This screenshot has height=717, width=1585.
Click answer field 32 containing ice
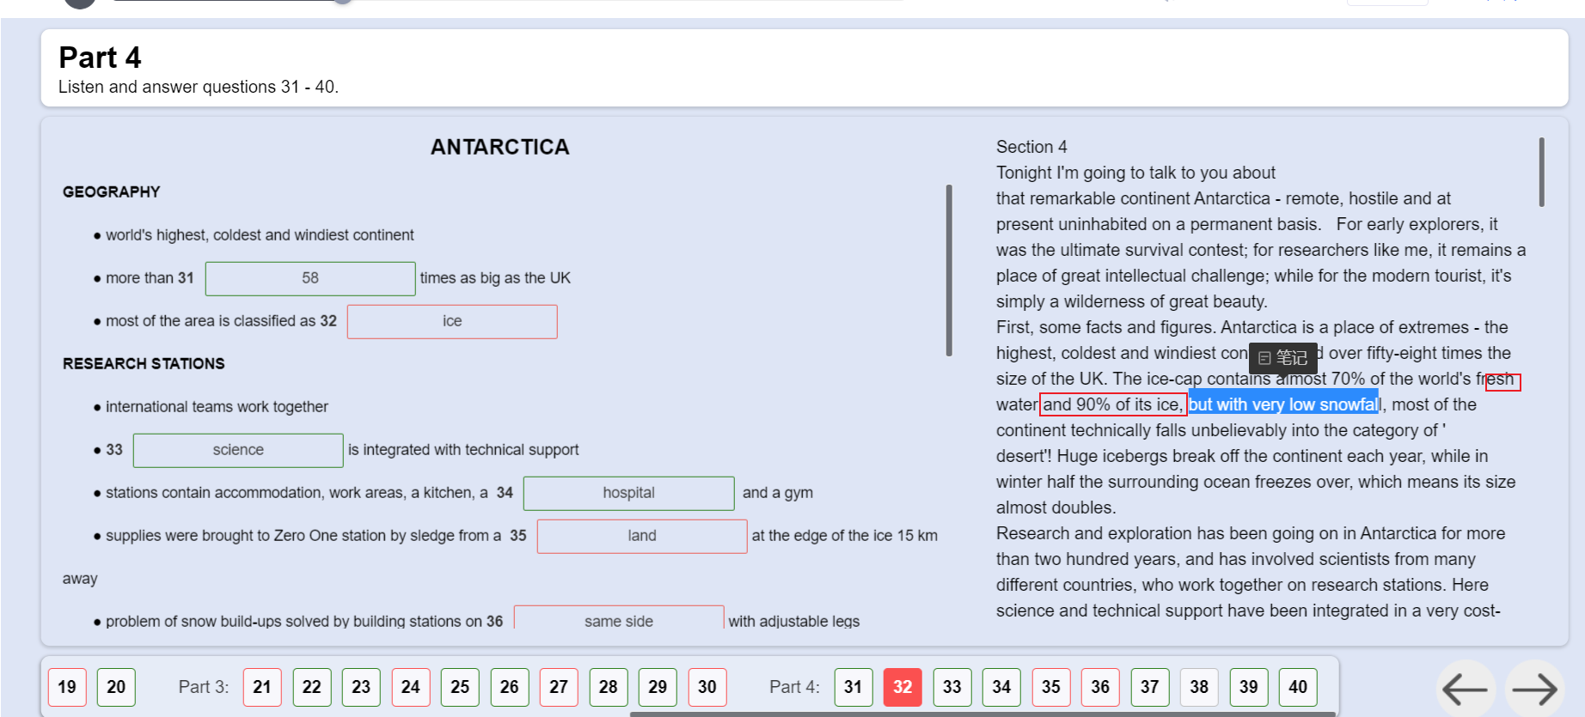coord(452,321)
